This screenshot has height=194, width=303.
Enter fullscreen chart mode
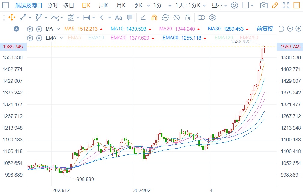click(x=286, y=5)
